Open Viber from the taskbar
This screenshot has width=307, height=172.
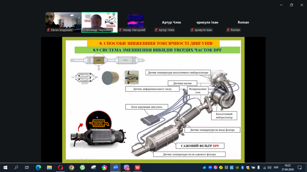(x=127, y=168)
